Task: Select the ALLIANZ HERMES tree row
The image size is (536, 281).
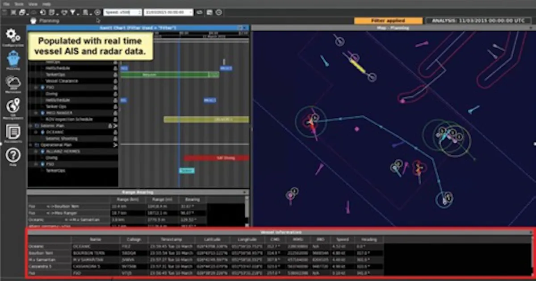Action: 73,152
